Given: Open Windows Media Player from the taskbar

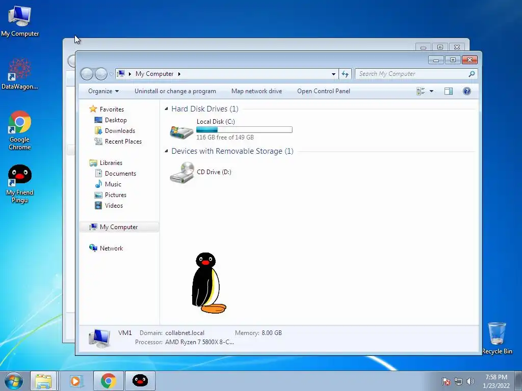Looking at the screenshot, I should click(x=76, y=381).
